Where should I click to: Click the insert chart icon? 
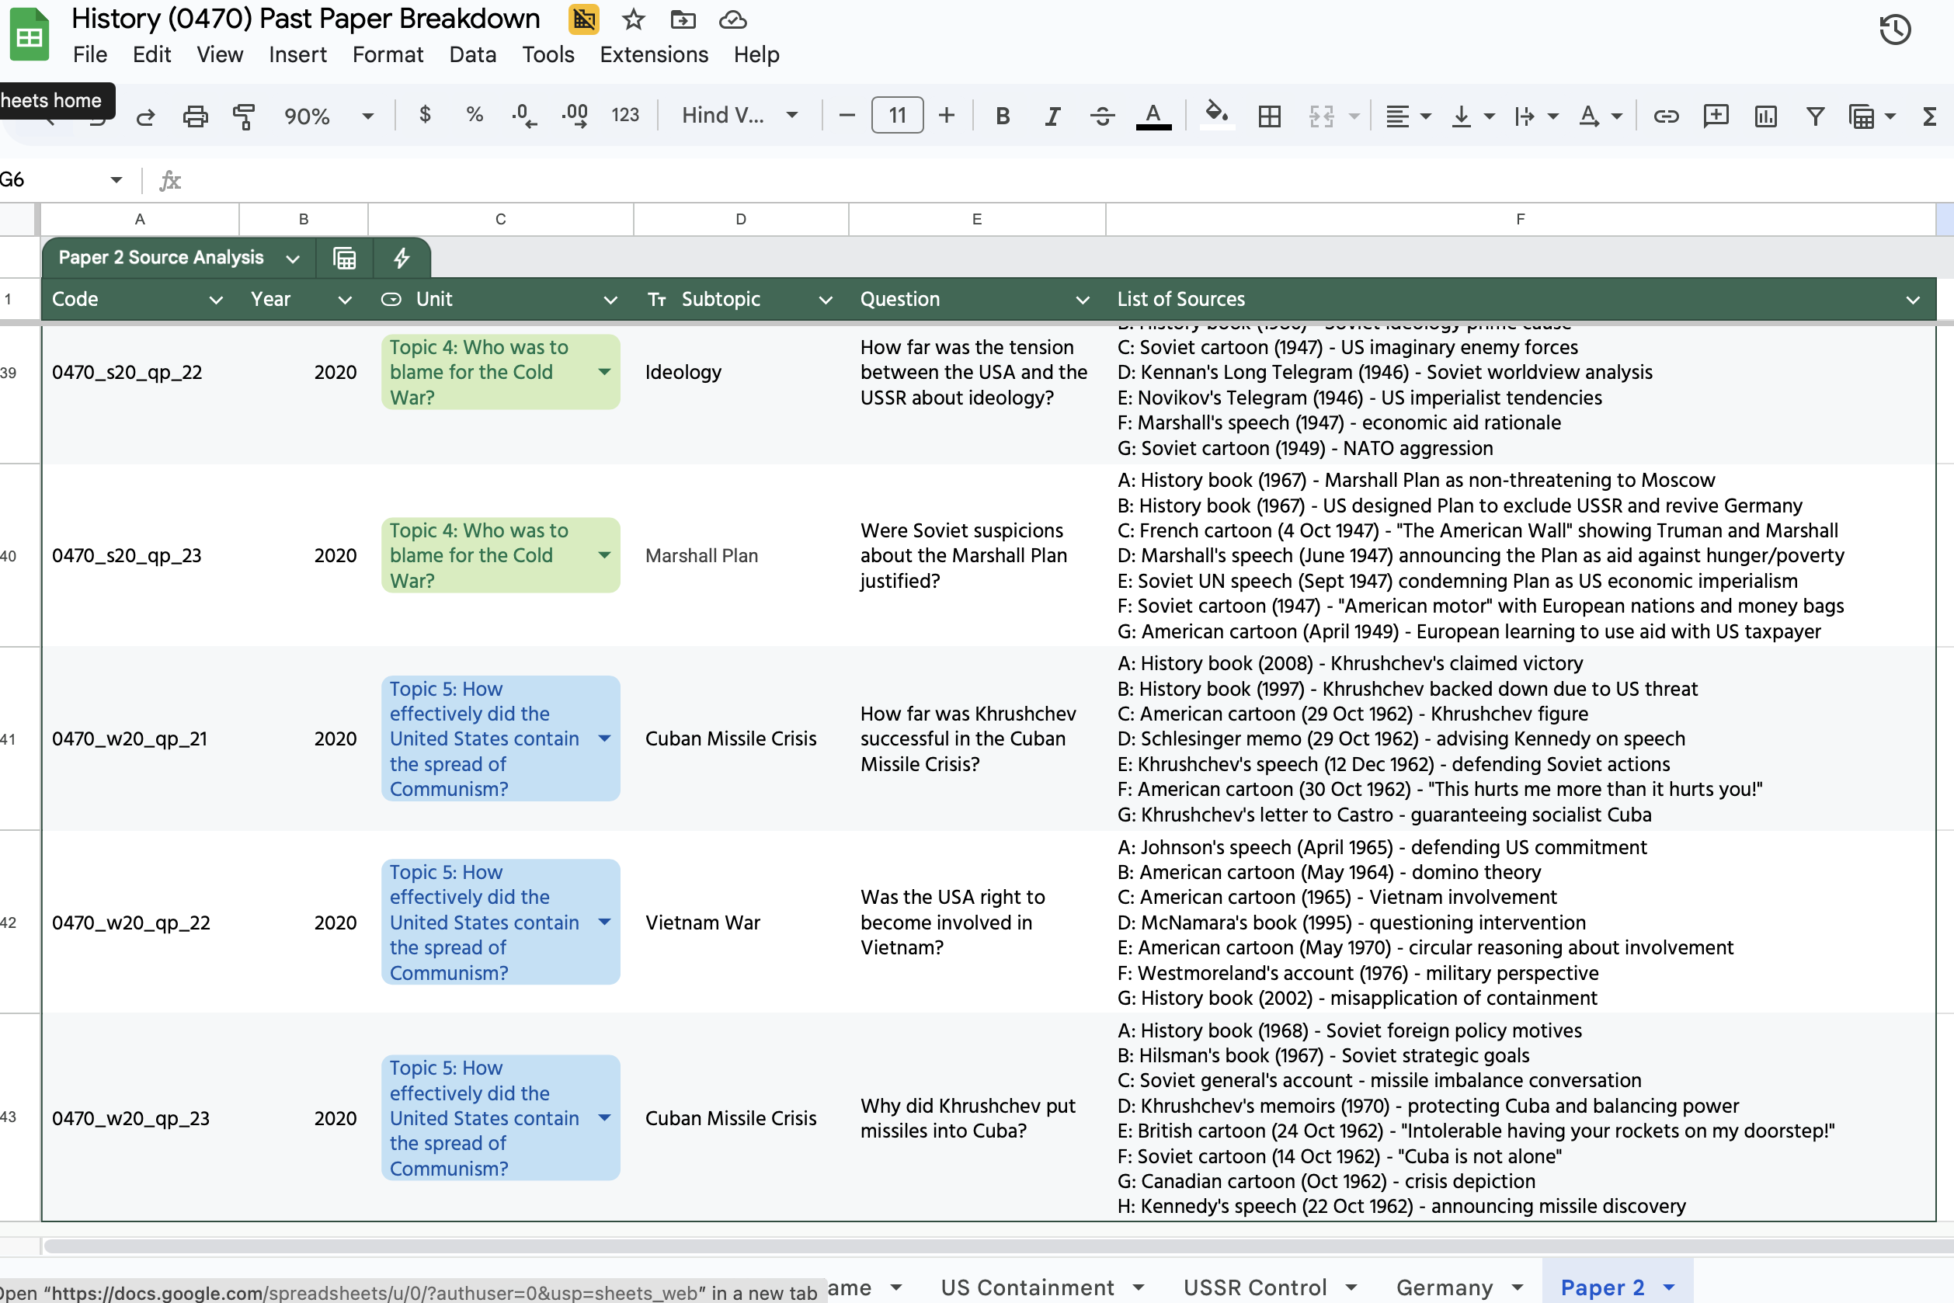coord(1765,116)
